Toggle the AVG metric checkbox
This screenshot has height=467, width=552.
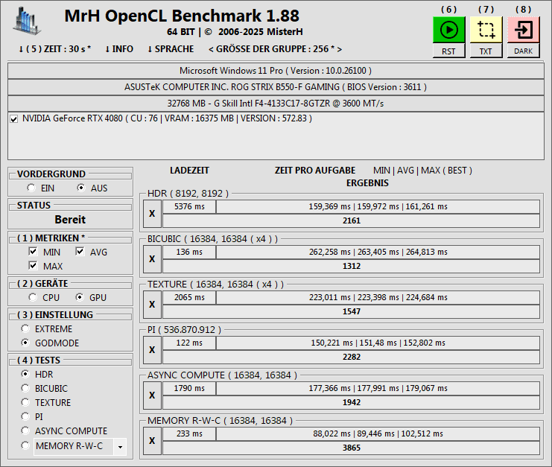pyautogui.click(x=80, y=251)
